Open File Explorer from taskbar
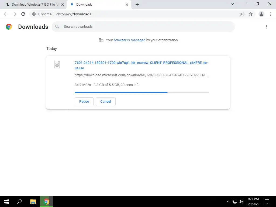 33,202
